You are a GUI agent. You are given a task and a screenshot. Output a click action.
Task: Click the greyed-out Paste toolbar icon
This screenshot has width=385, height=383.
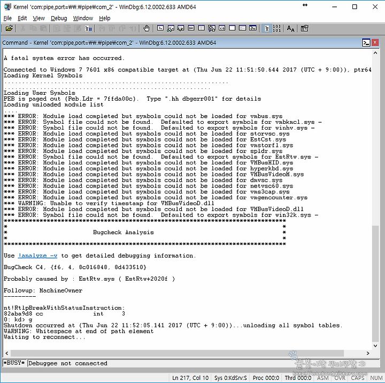point(43,28)
